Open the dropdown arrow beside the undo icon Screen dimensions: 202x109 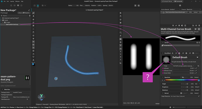click(x=45, y=6)
